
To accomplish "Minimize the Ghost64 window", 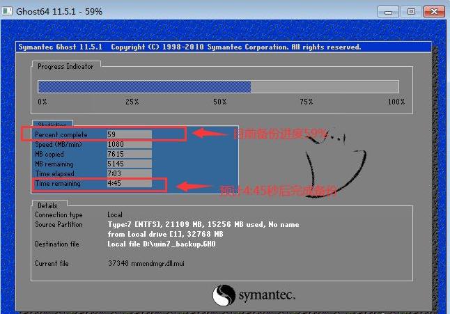I will point(388,12).
